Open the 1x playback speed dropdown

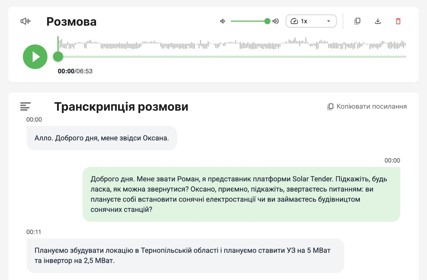[311, 21]
